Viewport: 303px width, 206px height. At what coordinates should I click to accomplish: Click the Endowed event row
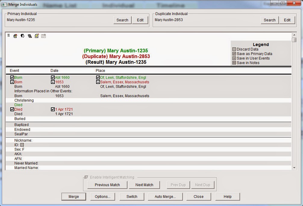(x=148, y=129)
